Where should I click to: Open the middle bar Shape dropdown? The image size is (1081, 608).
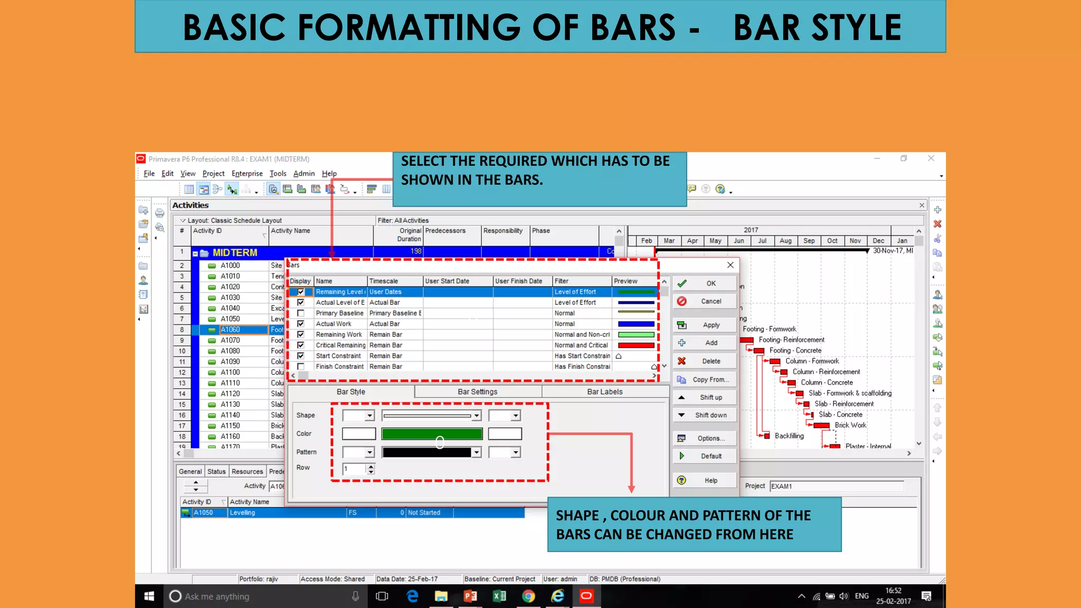(x=476, y=416)
